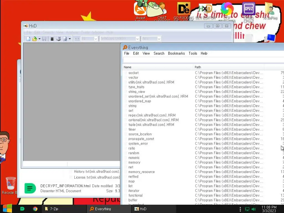284x213 pixels.
Task: Click the New file icon in HxD toolbar
Action: pyautogui.click(x=29, y=39)
